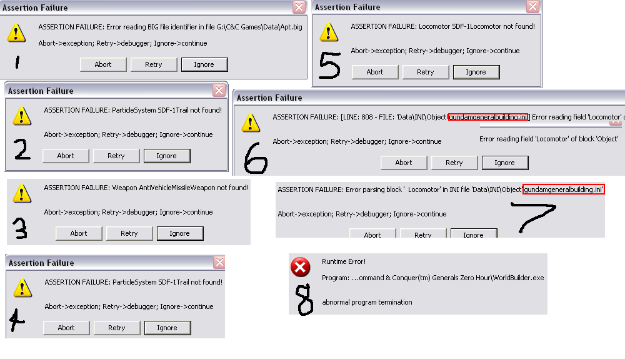Viewport: 625px width, 359px height.
Task: Click the warning icon in the LINE 808 error dialog
Action: (251, 122)
